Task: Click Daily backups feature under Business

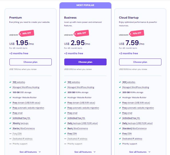Action: 83,123
